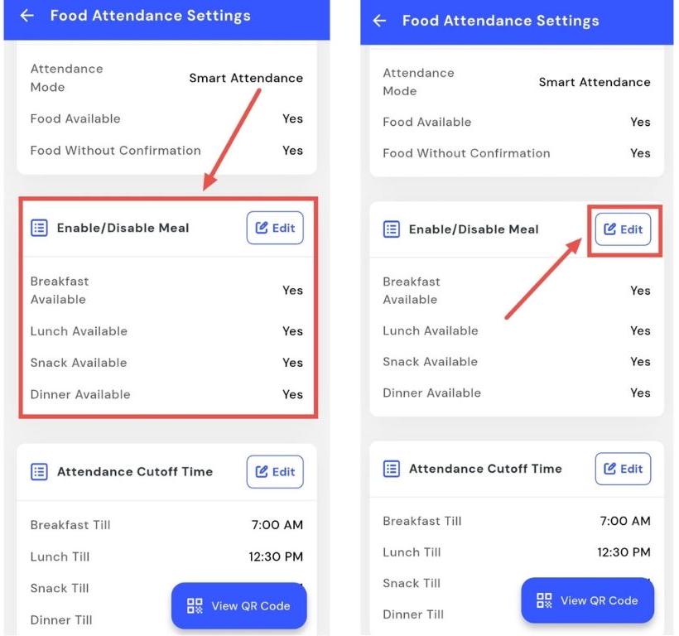Select the 12:30 PM lunch time, right screen
Image resolution: width=679 pixels, height=636 pixels.
click(x=624, y=552)
